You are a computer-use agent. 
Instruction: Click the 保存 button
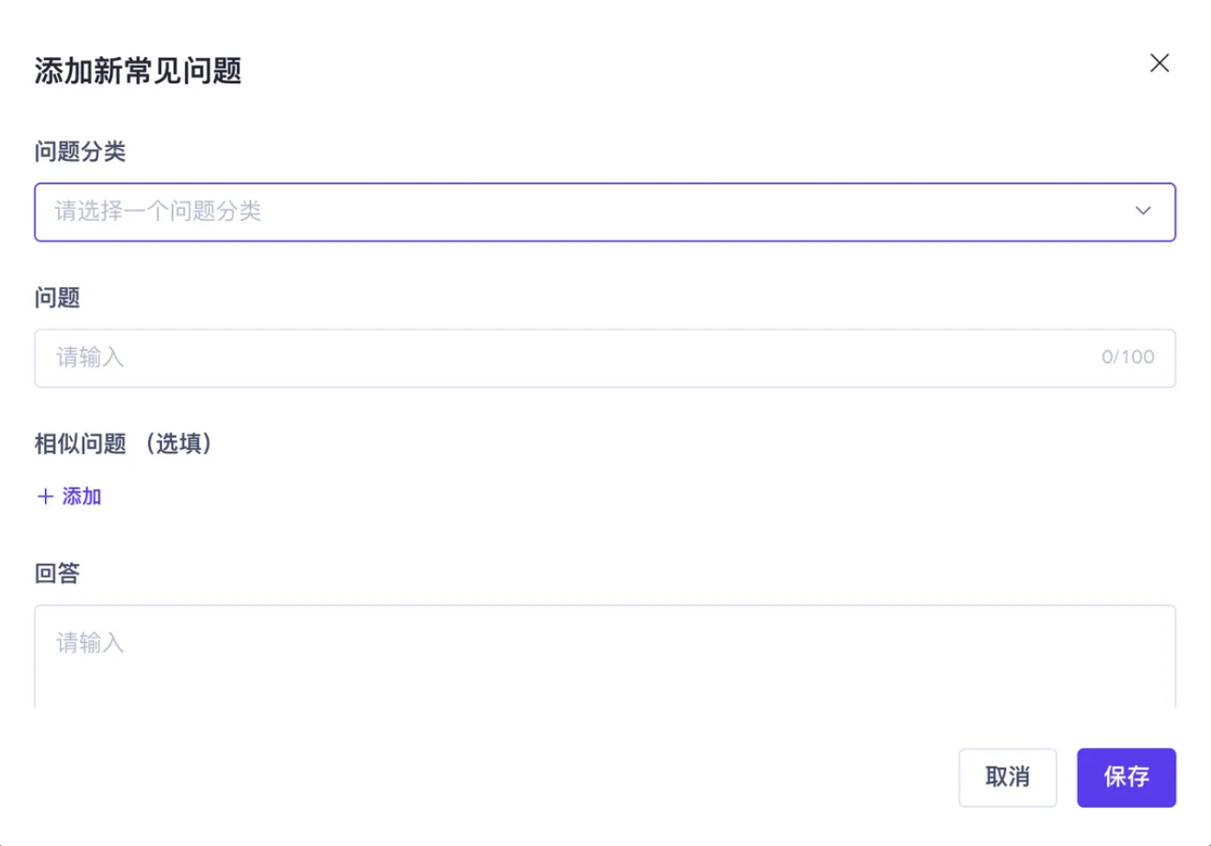pyautogui.click(x=1127, y=777)
